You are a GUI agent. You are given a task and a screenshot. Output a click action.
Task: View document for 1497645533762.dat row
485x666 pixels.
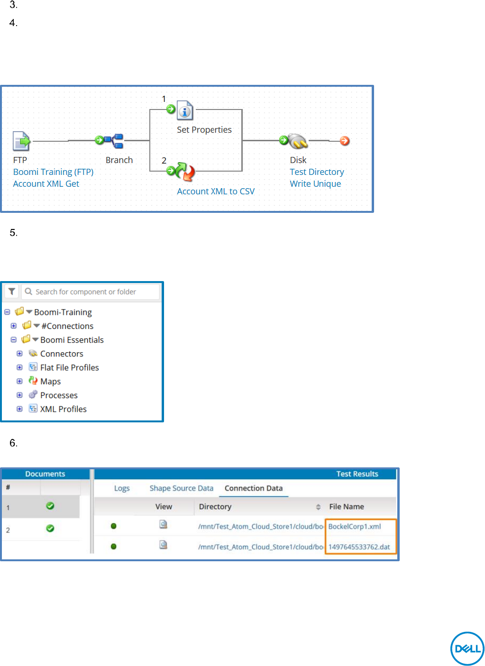point(163,545)
